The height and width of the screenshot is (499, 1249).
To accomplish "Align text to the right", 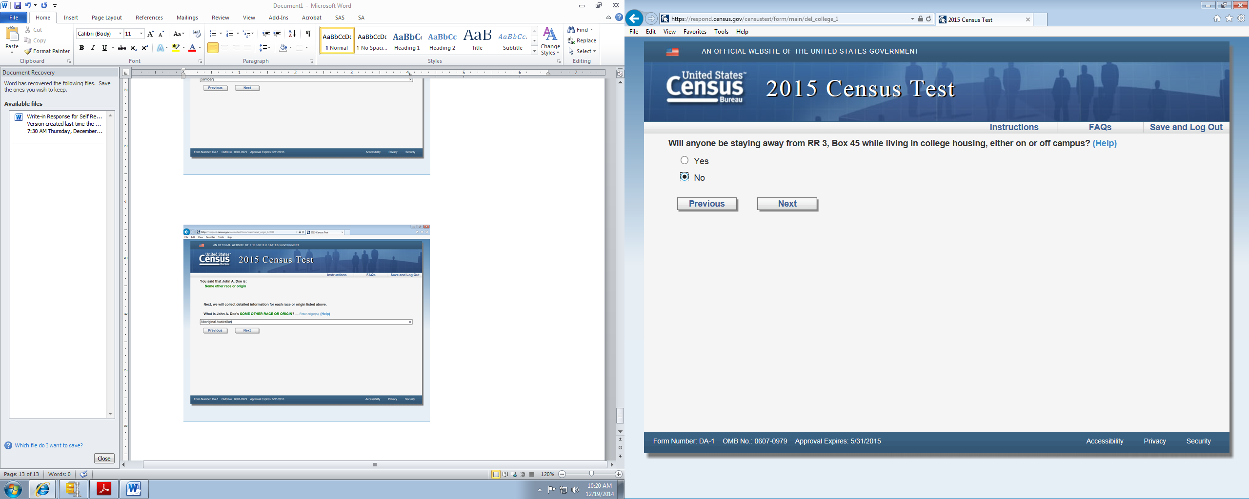I will [236, 48].
